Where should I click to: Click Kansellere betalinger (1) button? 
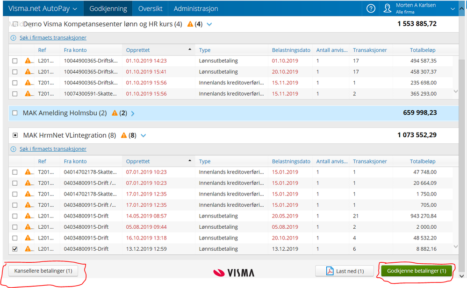point(43,271)
